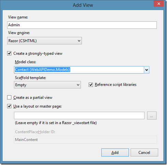Enable the Create as a partial view checkbox

tap(9, 97)
